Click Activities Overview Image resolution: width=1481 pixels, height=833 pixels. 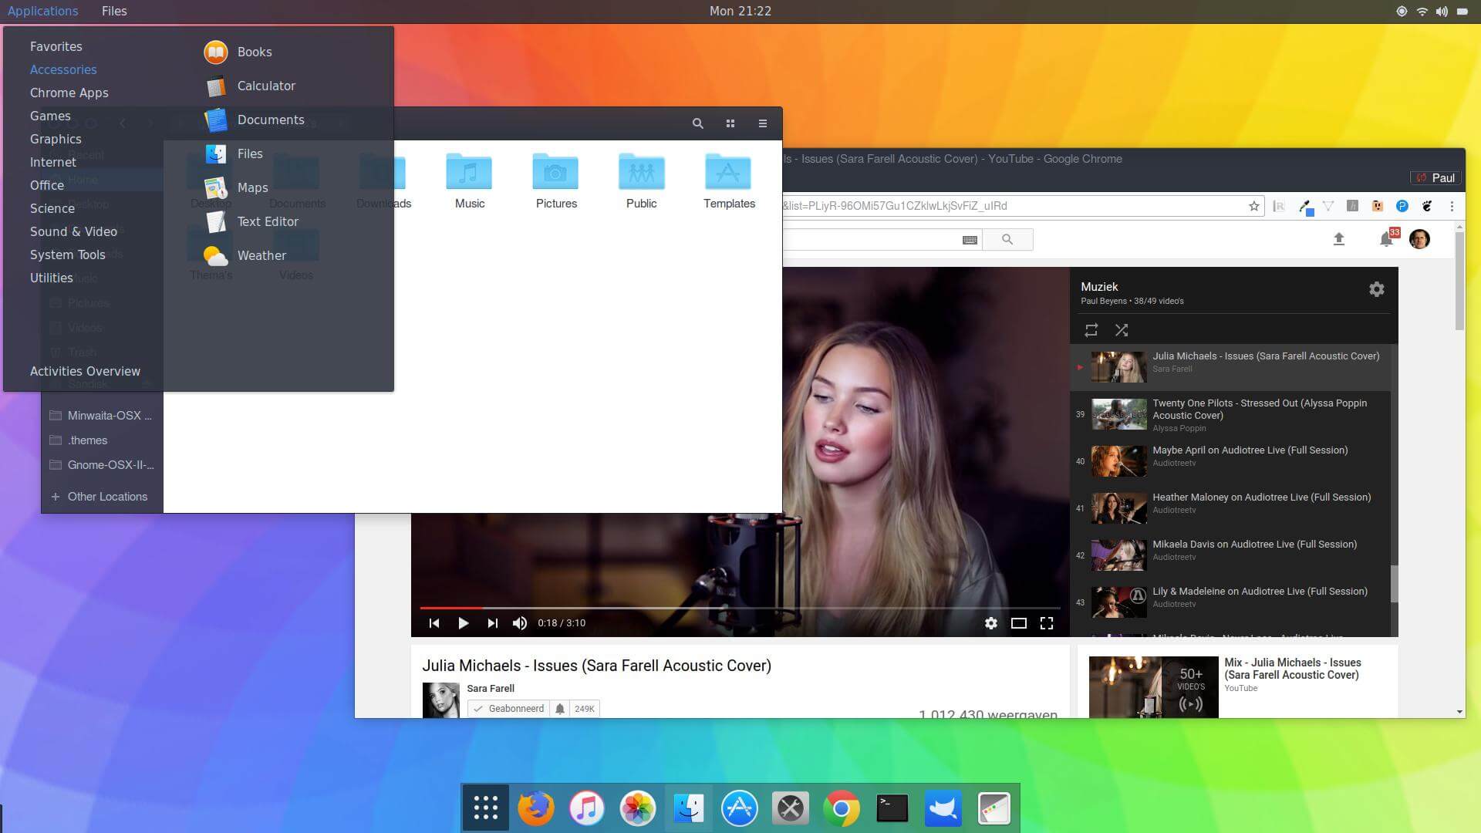point(85,371)
